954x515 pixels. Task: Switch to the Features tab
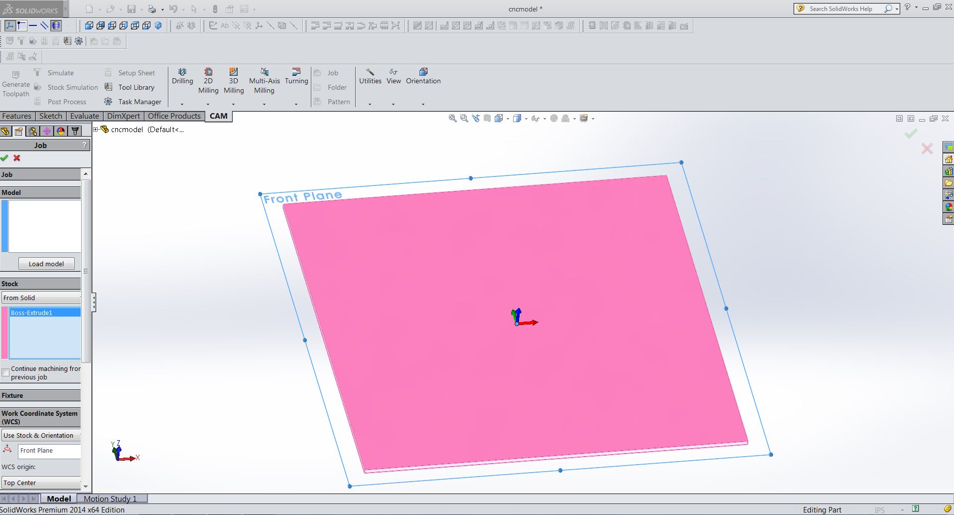coord(16,116)
